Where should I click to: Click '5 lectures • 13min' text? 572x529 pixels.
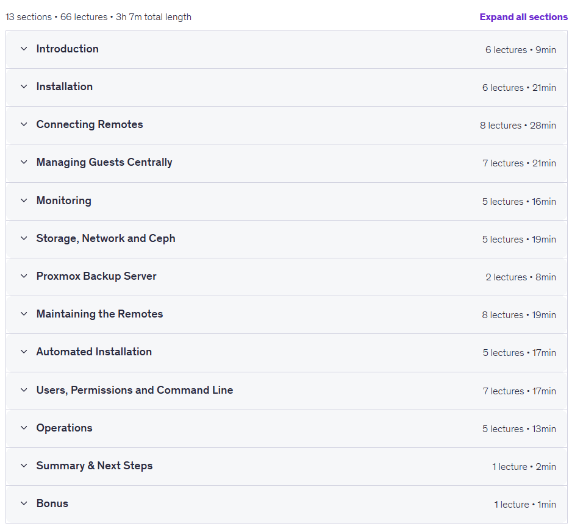point(519,429)
